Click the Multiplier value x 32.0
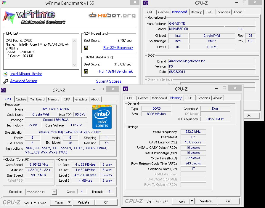 (39, 170)
